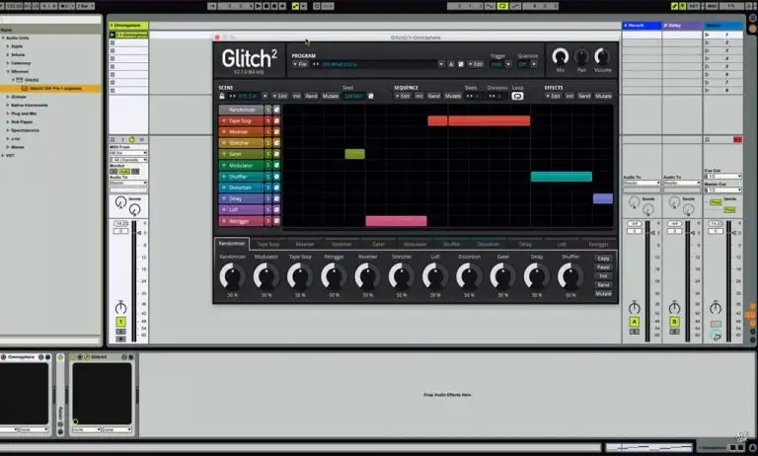
Task: Launch the Omnisphere clip with its play button
Action: [113, 35]
